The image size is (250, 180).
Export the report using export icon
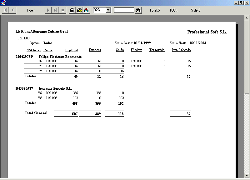point(87,10)
